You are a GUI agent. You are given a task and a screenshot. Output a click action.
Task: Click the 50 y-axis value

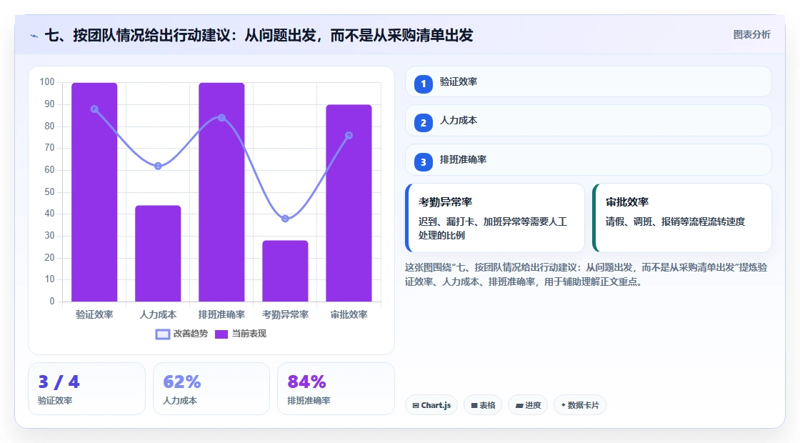tap(49, 192)
